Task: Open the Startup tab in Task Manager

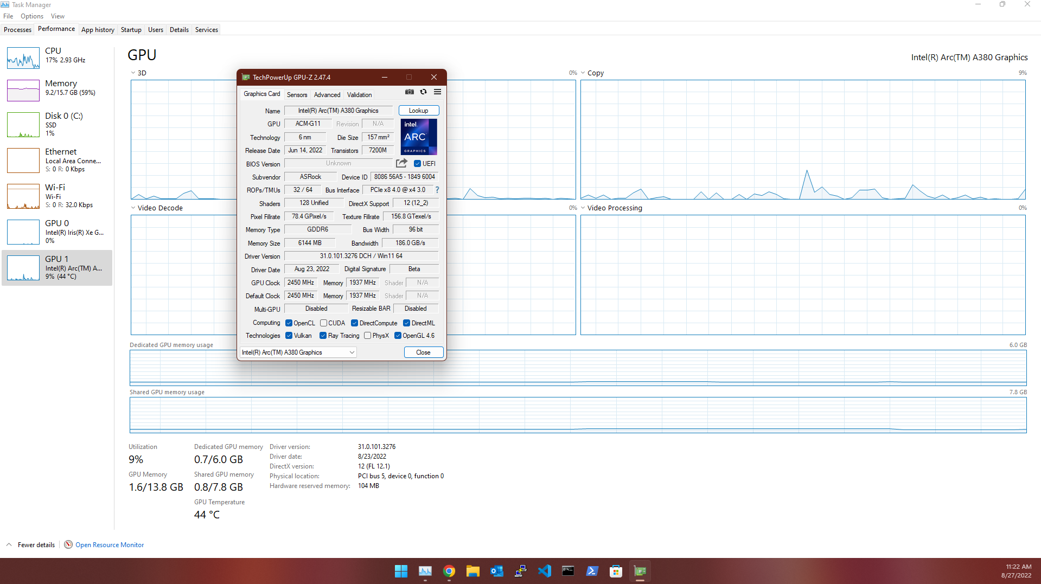Action: tap(131, 30)
